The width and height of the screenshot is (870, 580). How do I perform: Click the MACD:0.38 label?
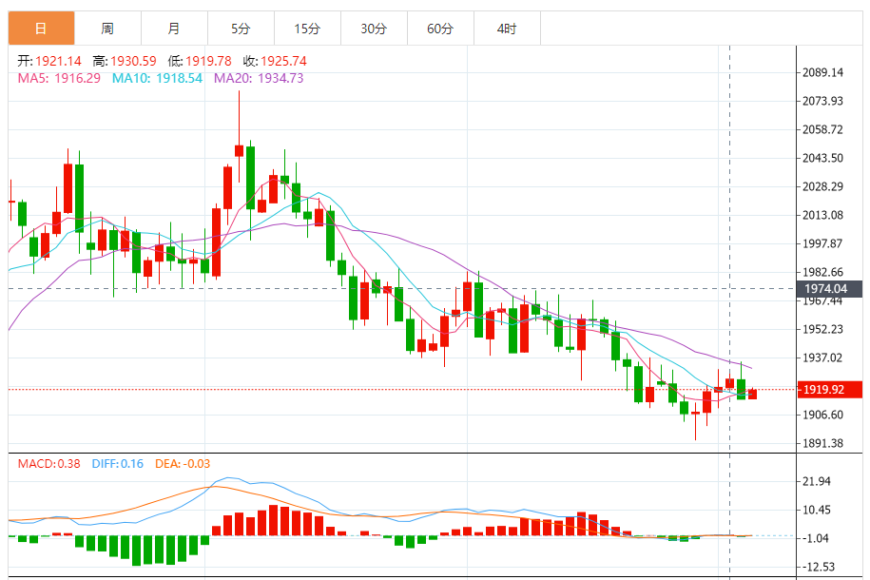pos(48,464)
